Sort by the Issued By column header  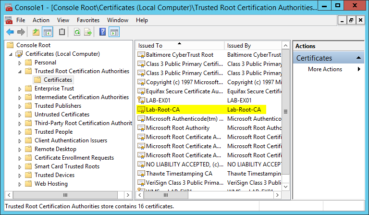click(253, 45)
